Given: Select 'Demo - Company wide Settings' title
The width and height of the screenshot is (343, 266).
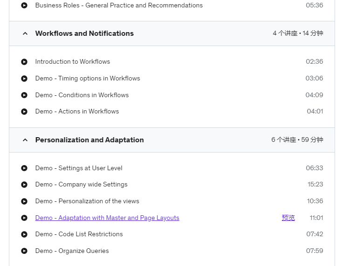Looking at the screenshot, I should (82, 185).
